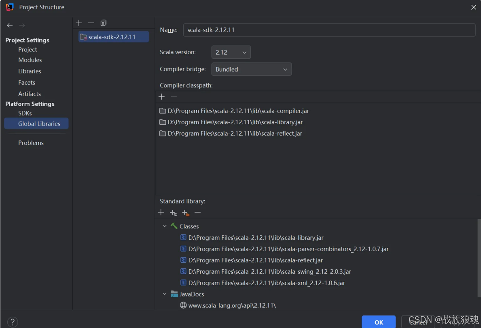Select Global Libraries in the sidebar
This screenshot has width=481, height=328.
coord(36,124)
